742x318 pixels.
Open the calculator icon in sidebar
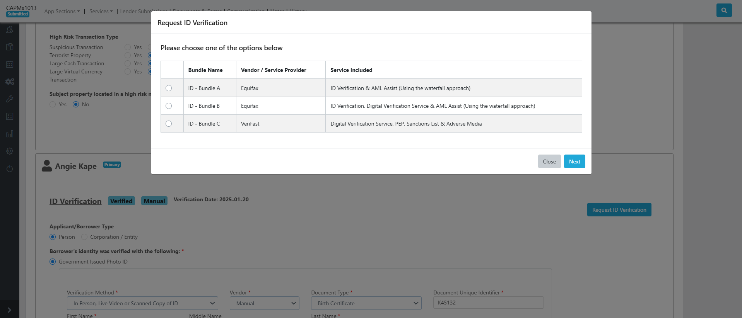tap(10, 117)
